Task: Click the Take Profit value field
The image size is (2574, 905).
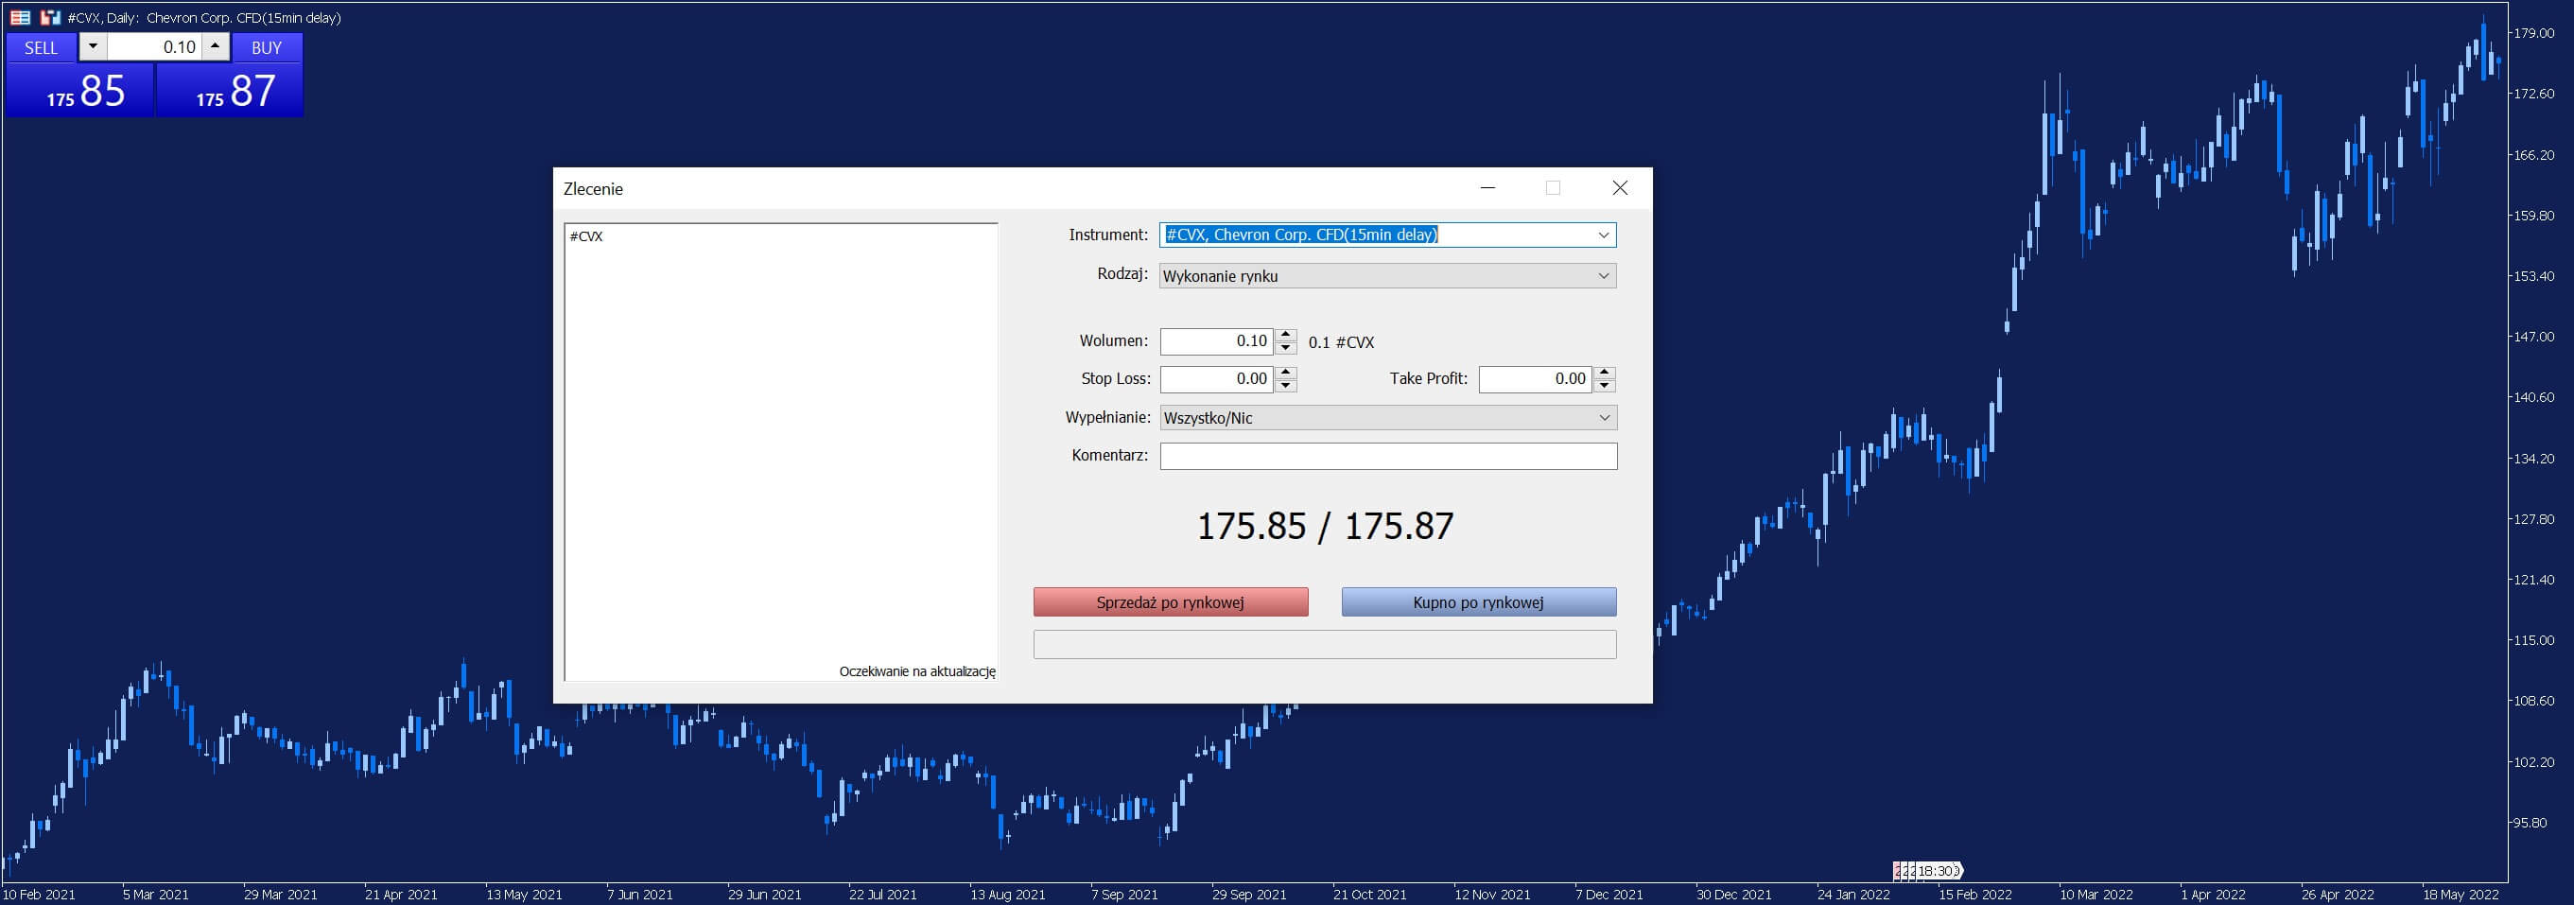Action: pos(1536,378)
